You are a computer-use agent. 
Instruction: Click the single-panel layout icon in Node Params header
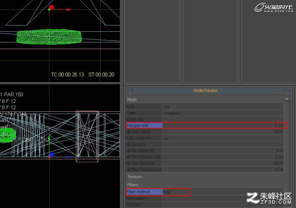pyautogui.click(x=128, y=90)
